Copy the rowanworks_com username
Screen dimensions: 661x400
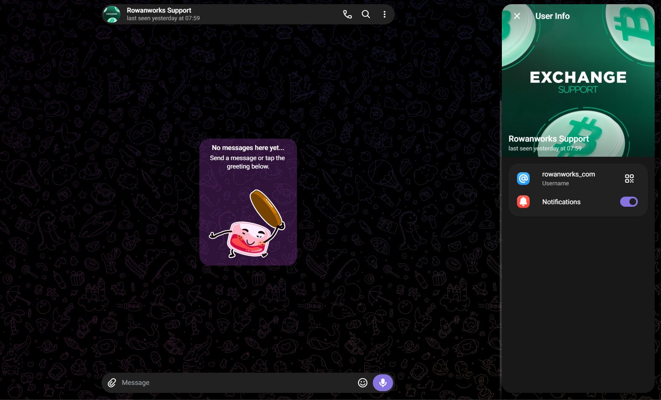click(x=568, y=174)
